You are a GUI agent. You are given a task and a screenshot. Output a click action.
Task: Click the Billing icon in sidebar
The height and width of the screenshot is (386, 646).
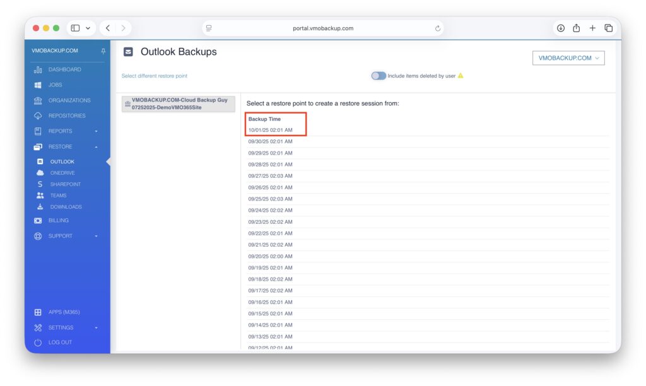pos(38,221)
